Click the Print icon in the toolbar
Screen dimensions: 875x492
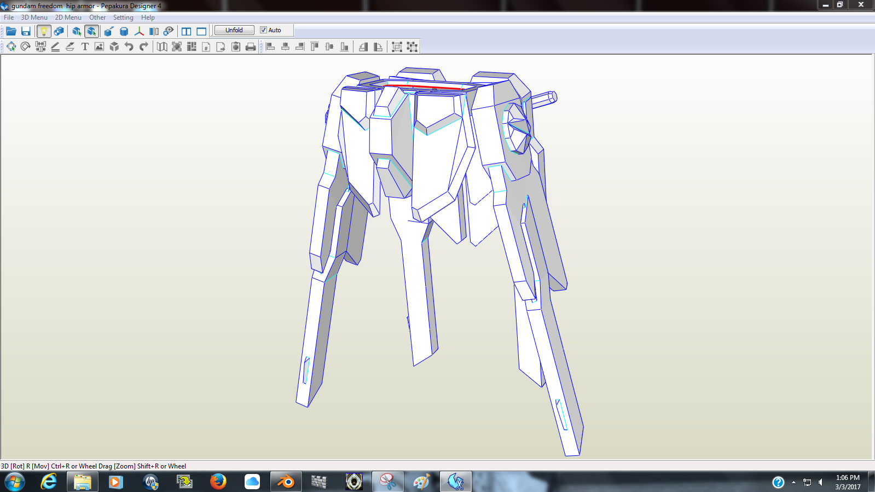[x=251, y=47]
